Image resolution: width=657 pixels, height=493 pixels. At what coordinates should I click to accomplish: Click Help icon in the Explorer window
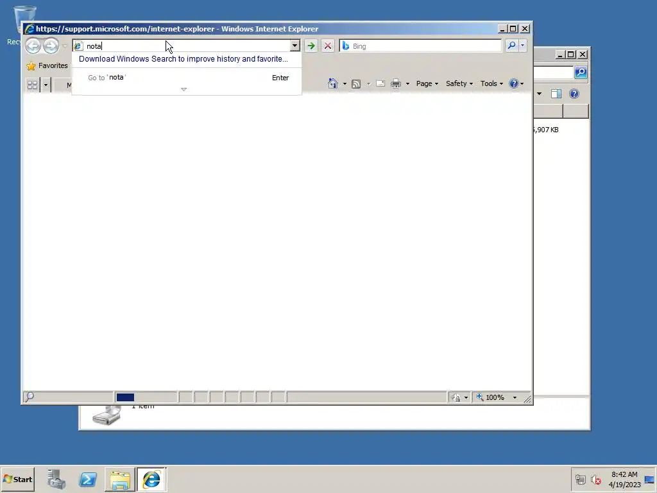(574, 94)
